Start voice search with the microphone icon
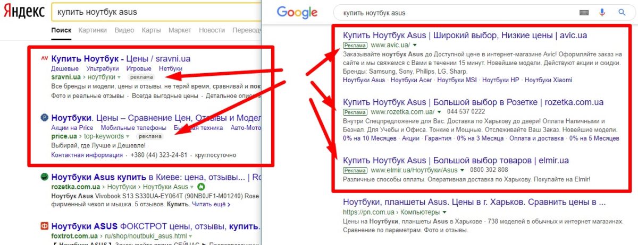The width and height of the screenshot is (638, 245). pos(602,12)
